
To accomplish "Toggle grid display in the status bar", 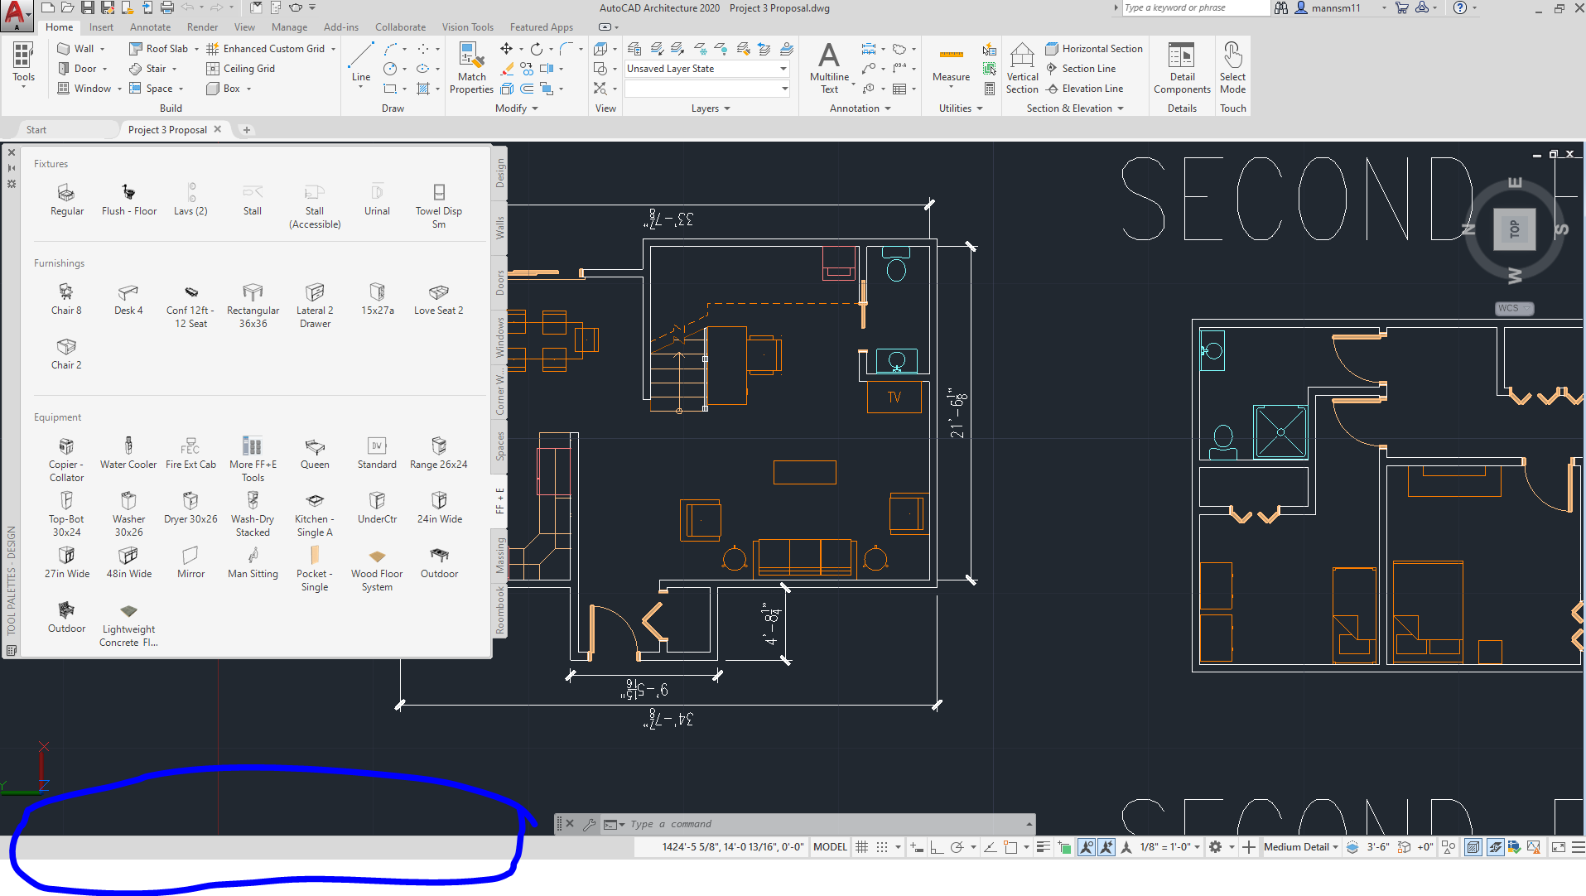I will click(x=861, y=846).
